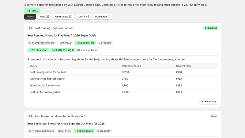Click the '0 products' chip on opportunity #1
Viewport: 245px width, 138px height.
click(105, 43)
